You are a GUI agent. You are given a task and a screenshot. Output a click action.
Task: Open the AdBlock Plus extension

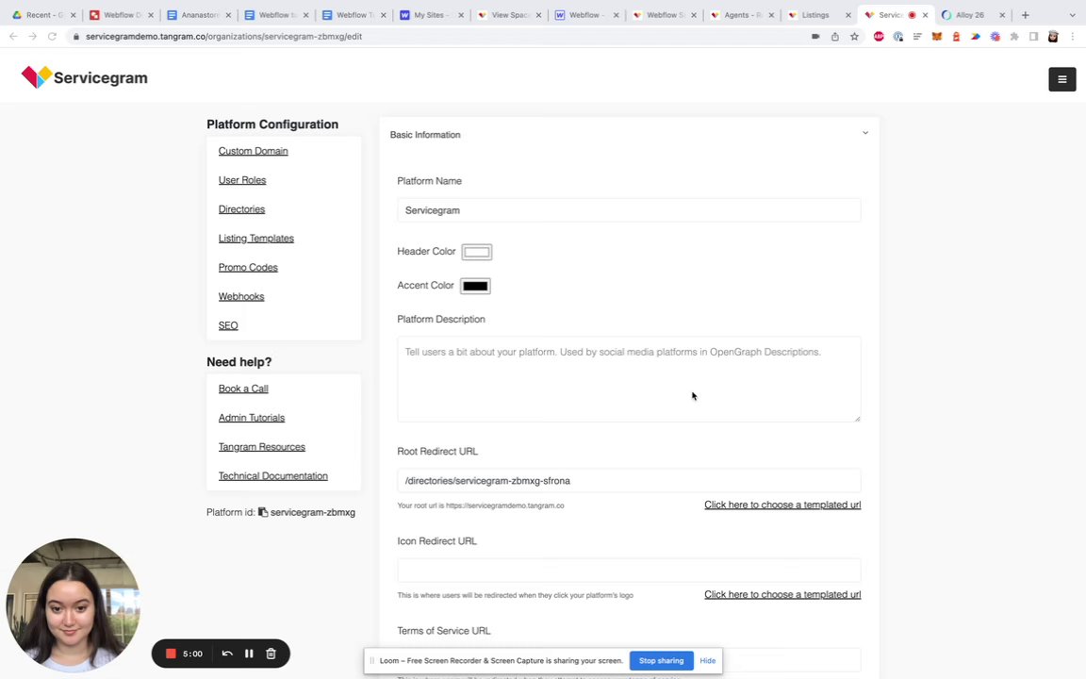(x=879, y=37)
